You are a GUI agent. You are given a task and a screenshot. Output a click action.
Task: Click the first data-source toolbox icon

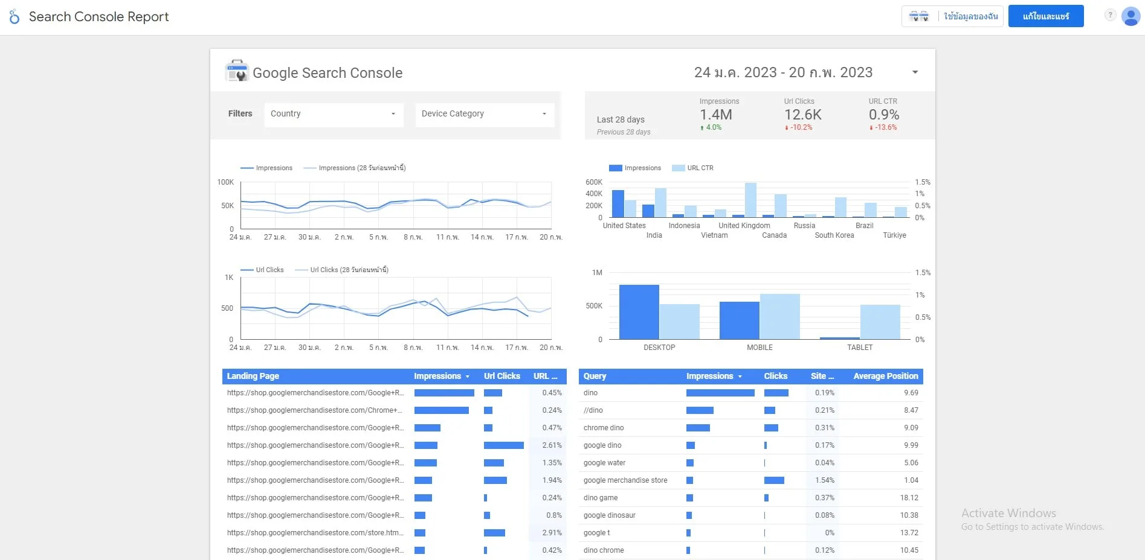tap(914, 16)
